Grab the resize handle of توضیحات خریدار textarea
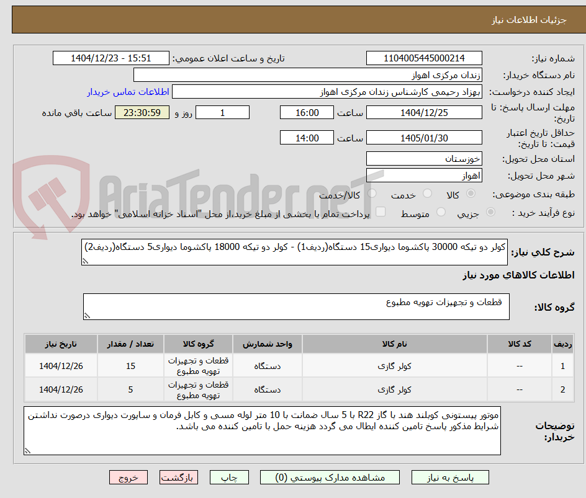 (x=28, y=451)
